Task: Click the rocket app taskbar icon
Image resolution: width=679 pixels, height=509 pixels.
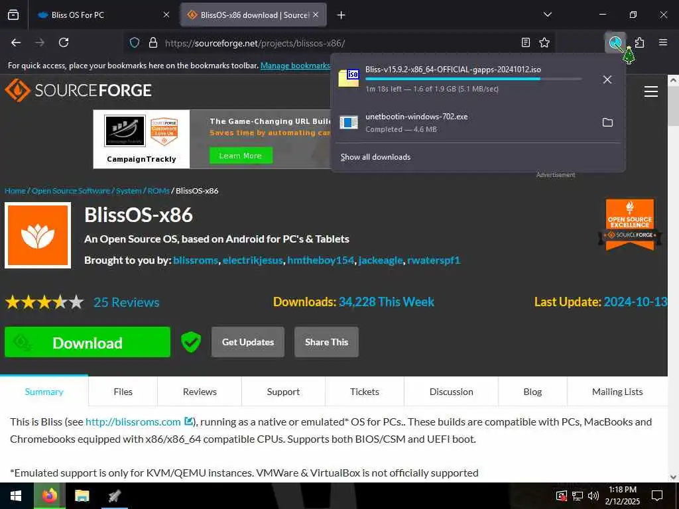Action: (x=115, y=496)
